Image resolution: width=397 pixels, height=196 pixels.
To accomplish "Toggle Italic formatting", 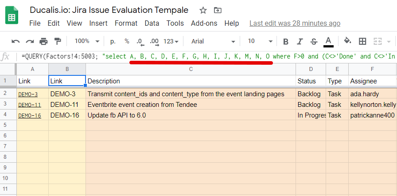I will [x=300, y=42].
